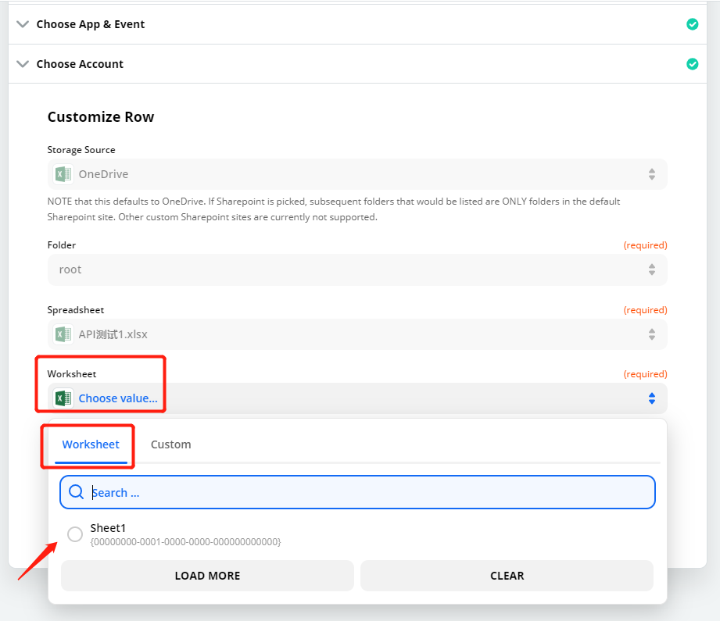Click the Choose value... worksheet field
The width and height of the screenshot is (720, 621).
(357, 398)
